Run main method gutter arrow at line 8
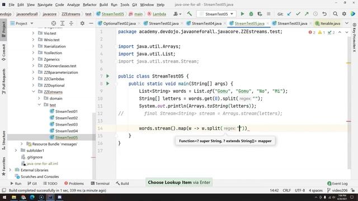The image size is (358, 201). point(108,84)
